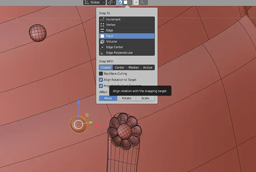Select Edge in Snap To list
Screen dimensions: 256x172
click(x=127, y=30)
